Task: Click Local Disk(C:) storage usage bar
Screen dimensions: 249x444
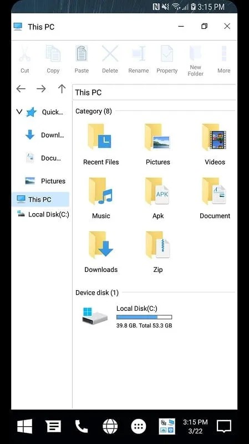Action: click(144, 317)
